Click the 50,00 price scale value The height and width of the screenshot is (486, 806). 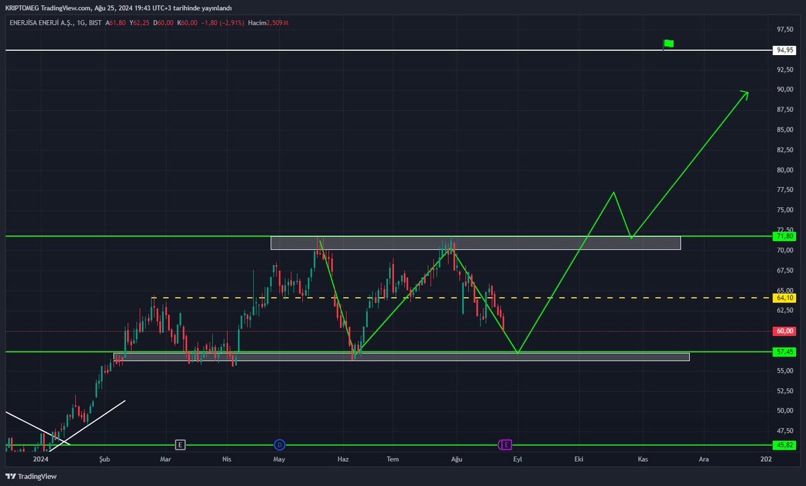point(785,411)
